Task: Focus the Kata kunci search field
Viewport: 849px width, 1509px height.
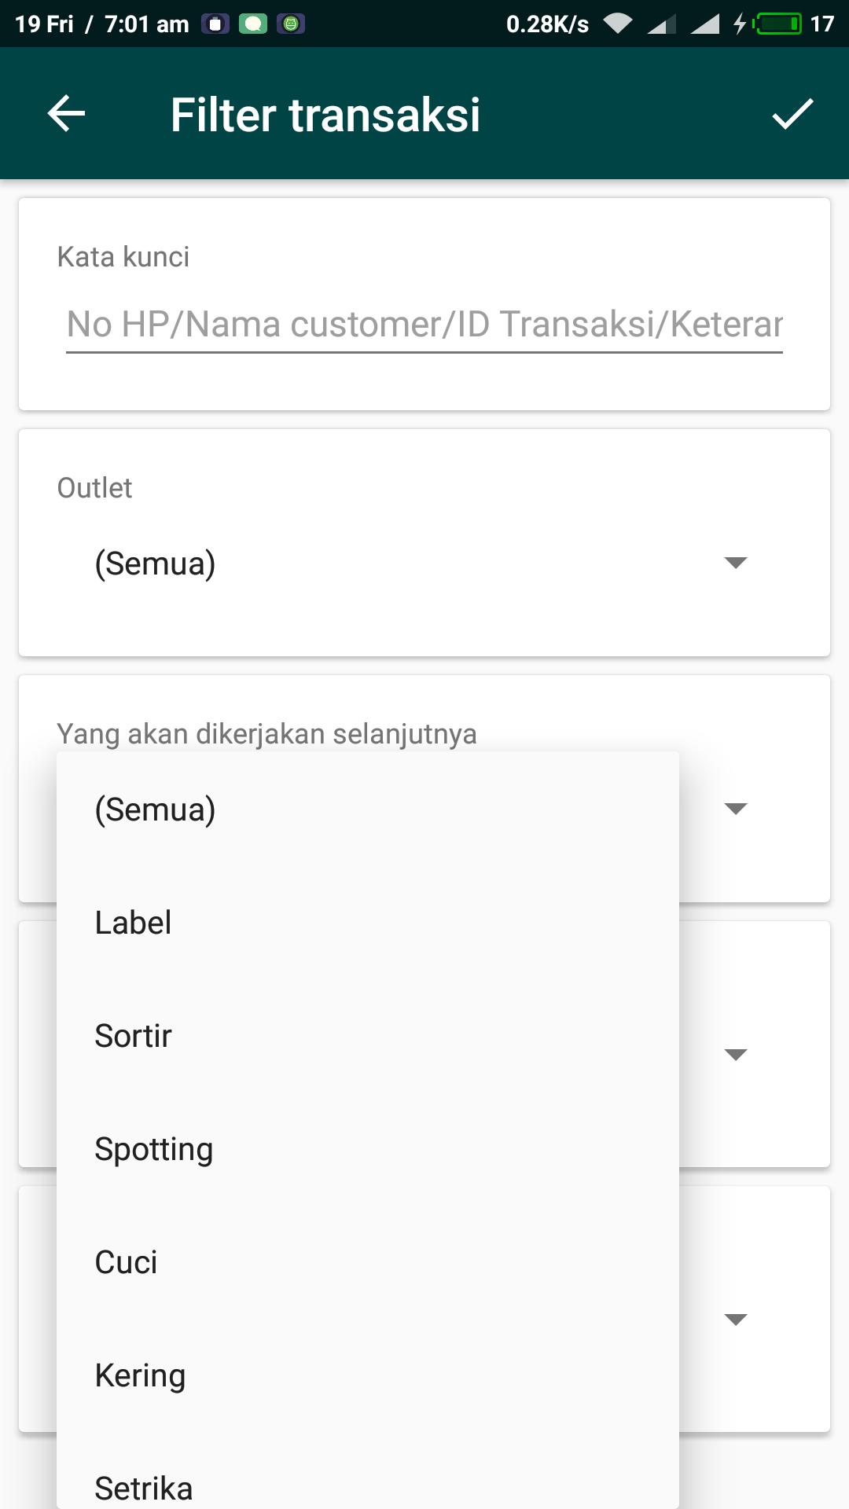Action: 424,325
